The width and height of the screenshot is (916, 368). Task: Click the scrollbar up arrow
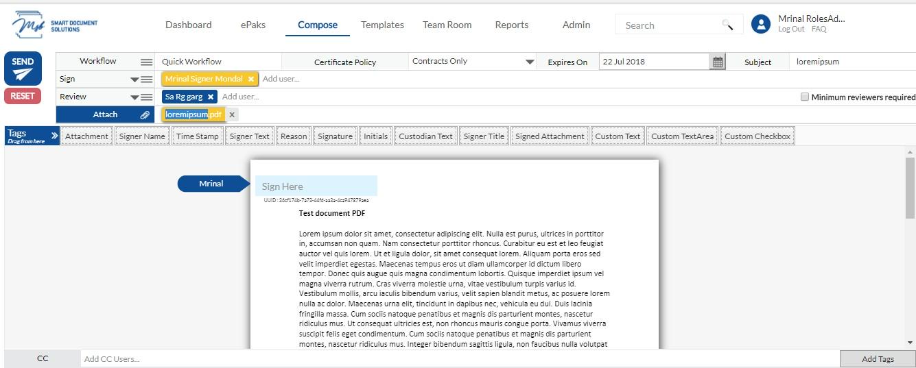(910, 151)
